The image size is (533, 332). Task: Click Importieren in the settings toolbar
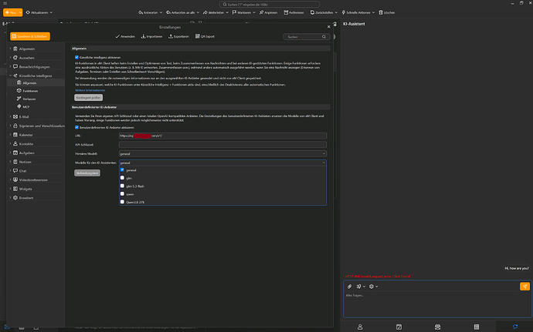[x=151, y=36]
